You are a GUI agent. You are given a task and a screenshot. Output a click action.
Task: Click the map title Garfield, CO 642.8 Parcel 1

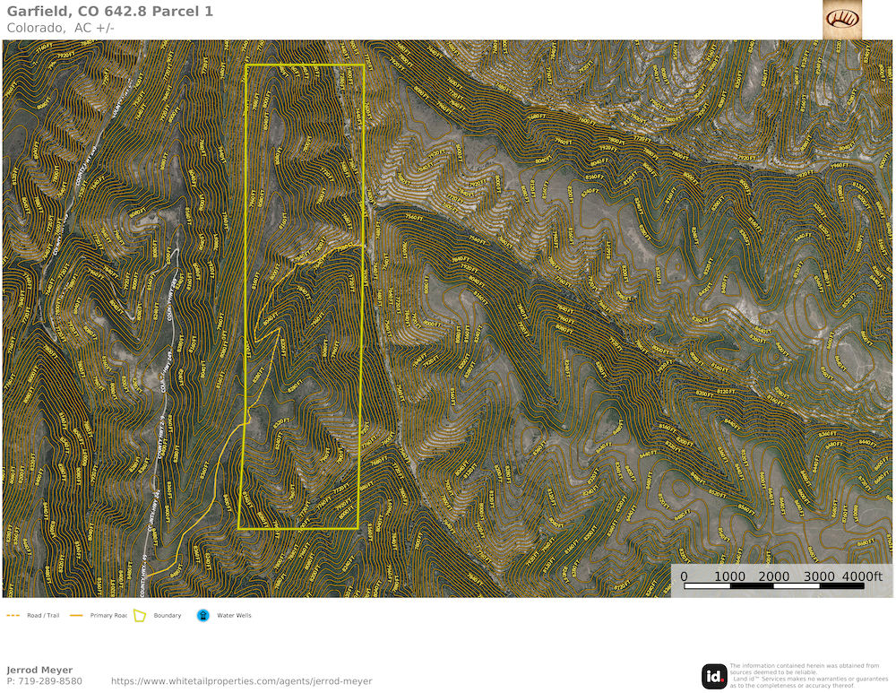click(110, 12)
